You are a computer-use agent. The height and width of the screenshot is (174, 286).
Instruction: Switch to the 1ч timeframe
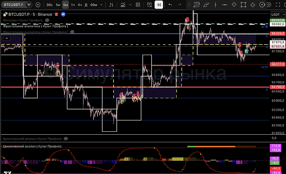73,5
